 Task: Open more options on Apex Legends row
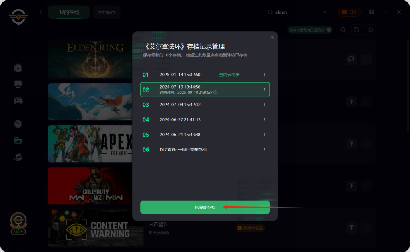coord(366,144)
